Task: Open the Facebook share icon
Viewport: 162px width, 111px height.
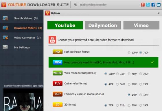Action: click(153, 5)
